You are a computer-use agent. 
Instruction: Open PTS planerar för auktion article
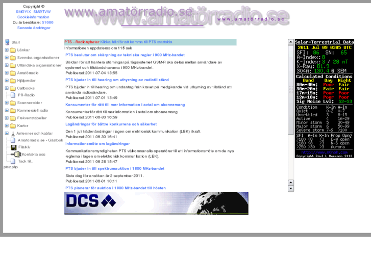(115, 188)
